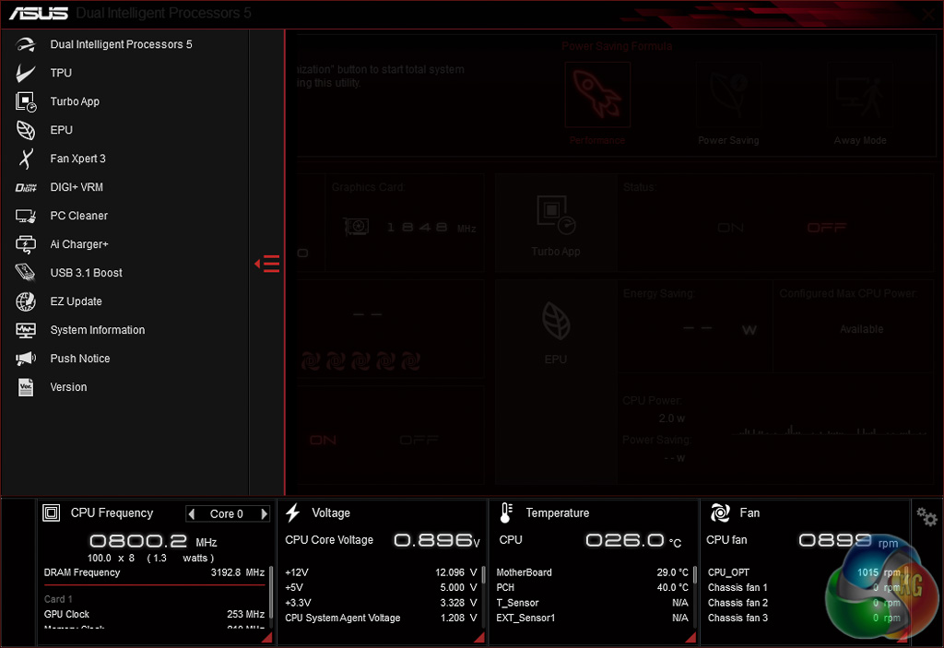Select the EPU leaf icon
This screenshot has width=944, height=648.
tap(25, 130)
